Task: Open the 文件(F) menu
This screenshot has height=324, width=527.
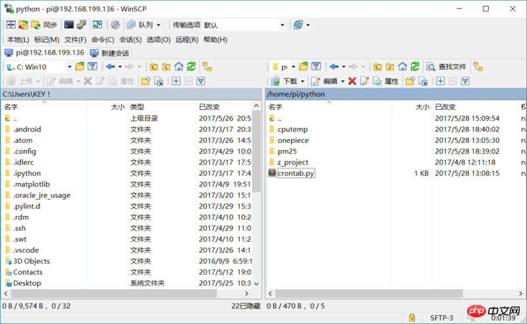Action: pyautogui.click(x=75, y=40)
